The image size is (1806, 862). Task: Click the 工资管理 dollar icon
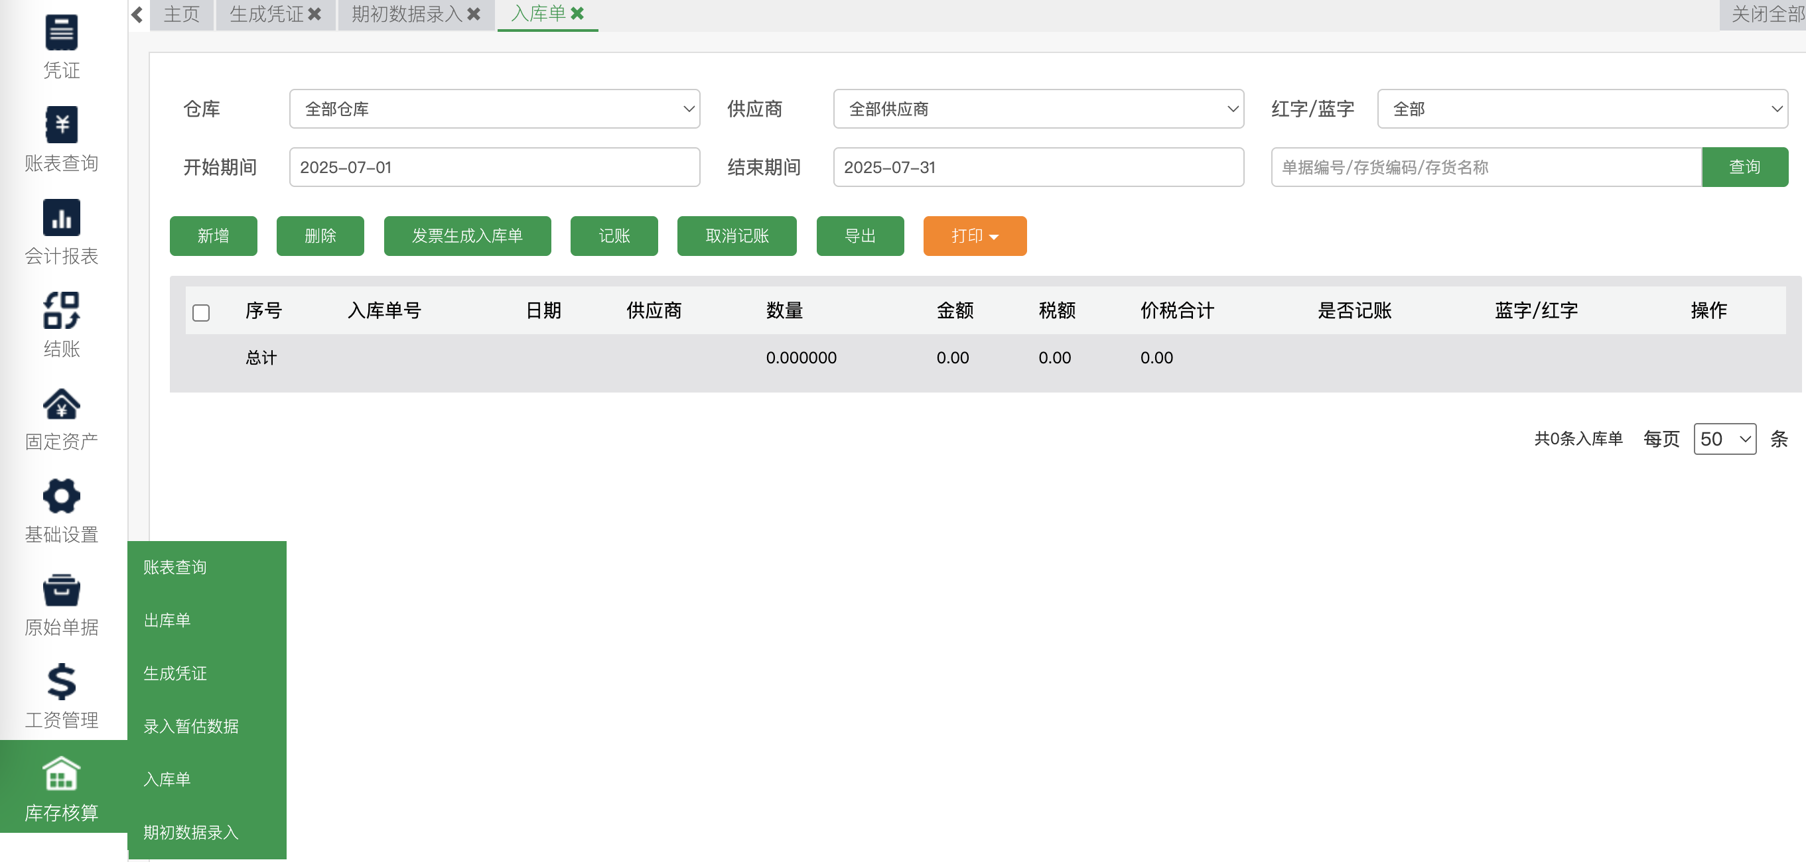click(x=61, y=682)
